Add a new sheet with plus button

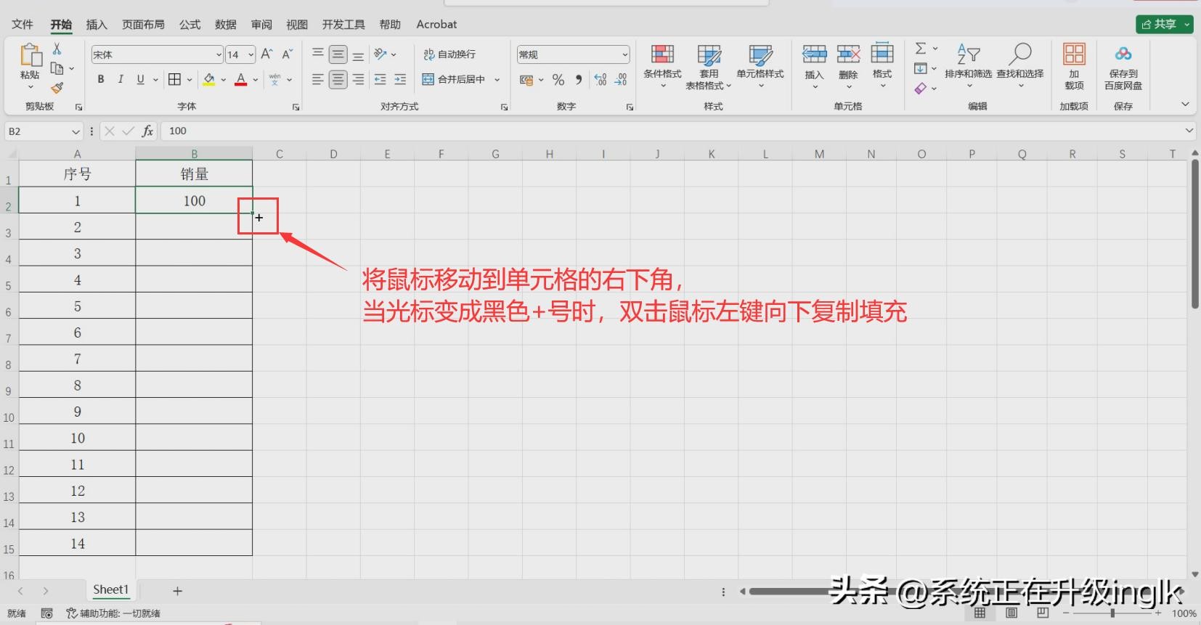click(x=177, y=591)
